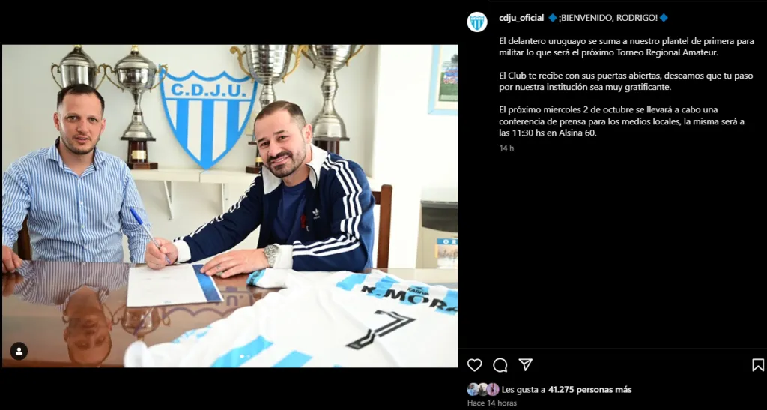The image size is (767, 410).
Task: Click the ¡BIENVENIDO, RODRIGO! caption heading
Action: pos(608,18)
